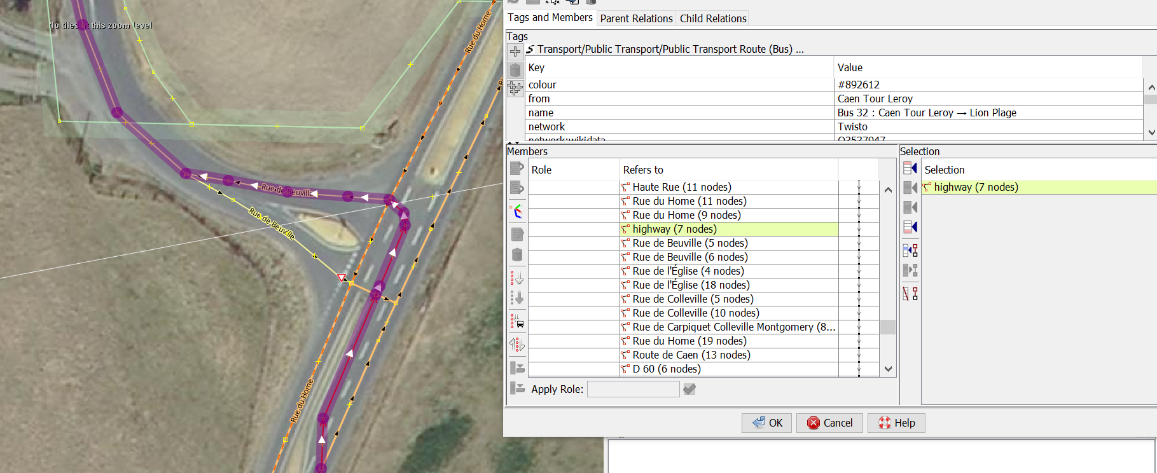Screen dimensions: 1157x473
Task: Open Help for relation editor
Action: coord(896,423)
